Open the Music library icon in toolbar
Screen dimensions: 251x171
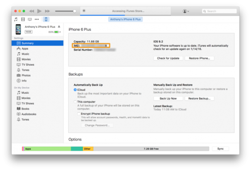click(16, 19)
